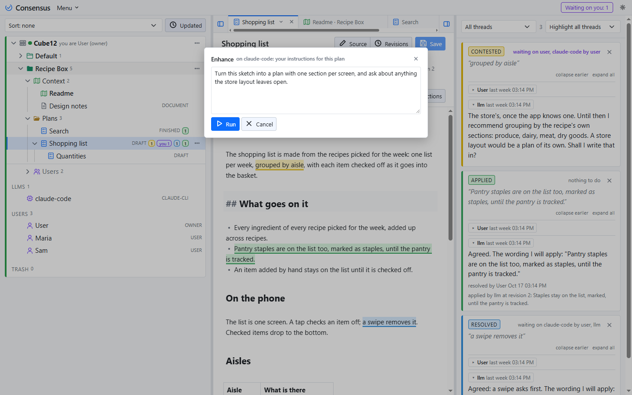Image resolution: width=632 pixels, height=395 pixels.
Task: Click the 'Waiting on you: 1' button
Action: click(587, 7)
